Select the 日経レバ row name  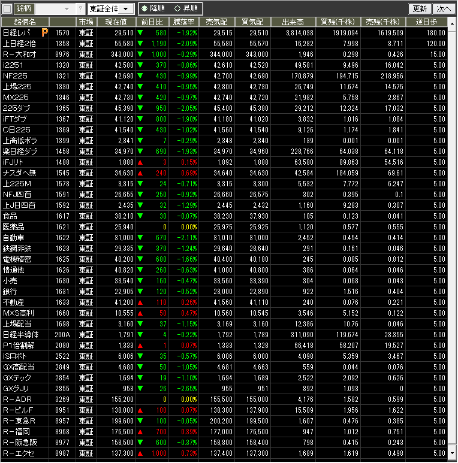17,33
